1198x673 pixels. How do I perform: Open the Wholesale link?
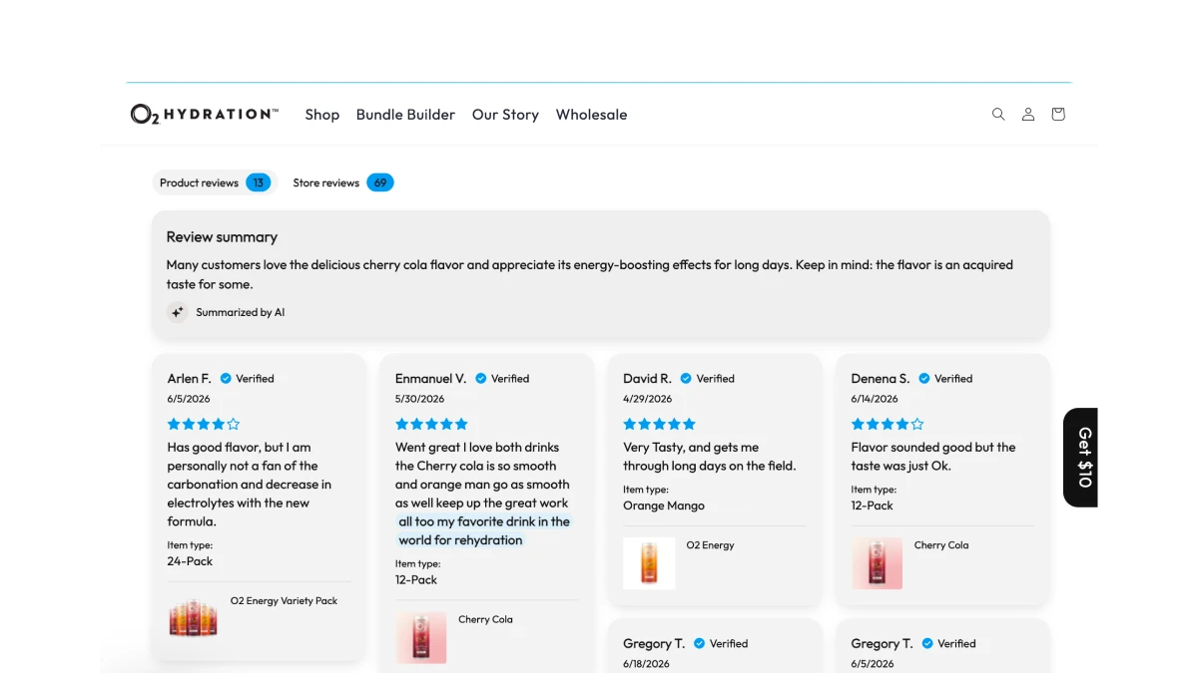click(x=592, y=115)
